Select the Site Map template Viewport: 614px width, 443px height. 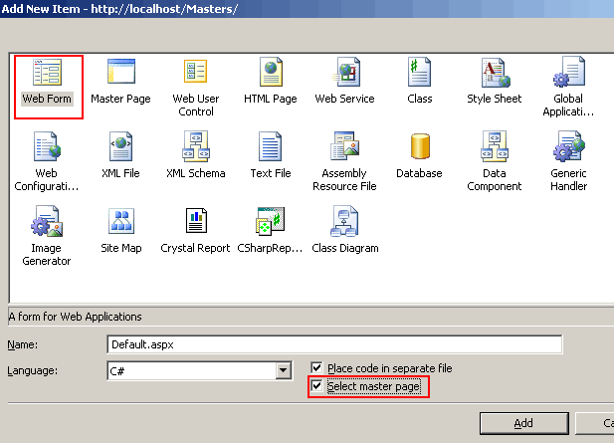[120, 223]
